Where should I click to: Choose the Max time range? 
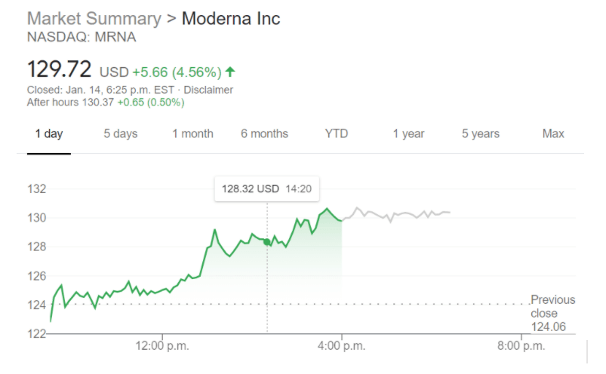(553, 133)
